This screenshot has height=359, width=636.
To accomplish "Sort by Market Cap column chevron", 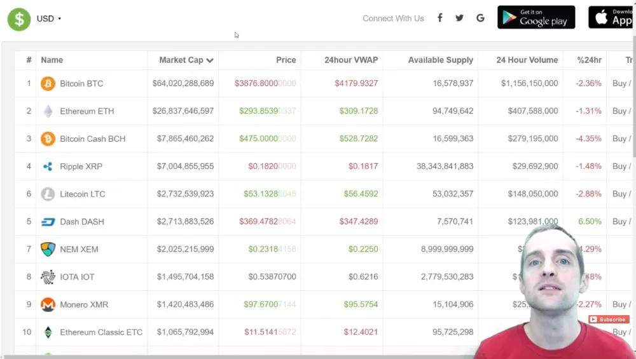I will 210,60.
